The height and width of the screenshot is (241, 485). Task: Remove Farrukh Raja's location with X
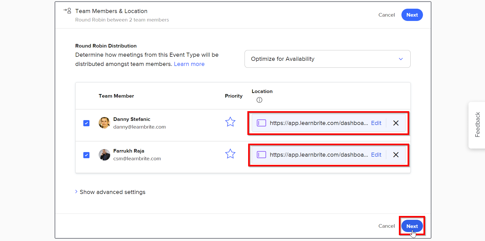[x=396, y=155]
